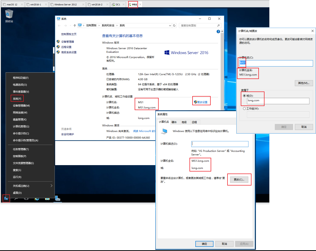
Task: Open taskbar search magnifier
Action: [16, 198]
